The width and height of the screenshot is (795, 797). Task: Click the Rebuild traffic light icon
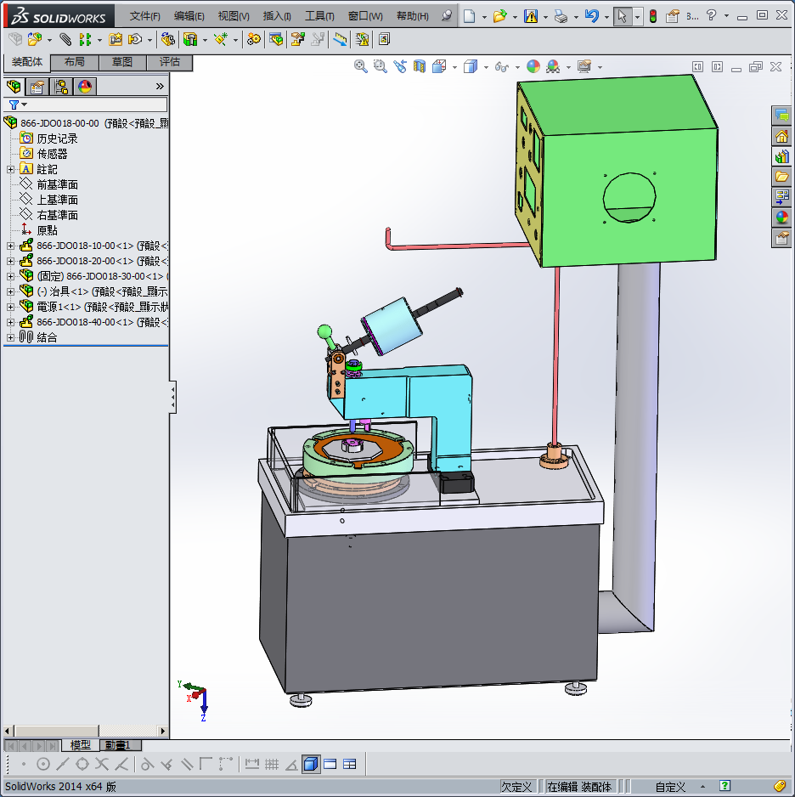(x=653, y=16)
